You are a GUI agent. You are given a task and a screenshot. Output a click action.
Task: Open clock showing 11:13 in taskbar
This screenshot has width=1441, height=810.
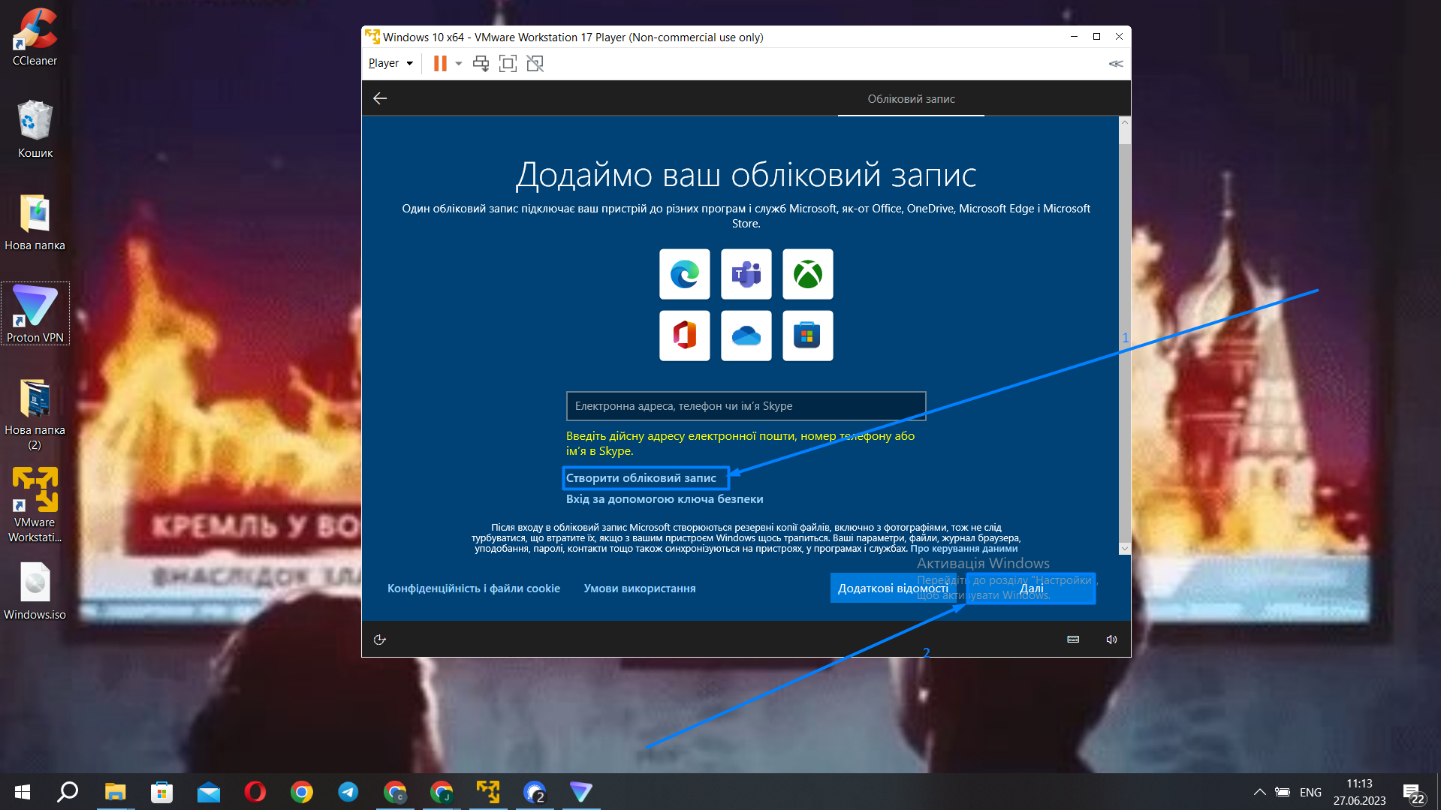tap(1359, 792)
